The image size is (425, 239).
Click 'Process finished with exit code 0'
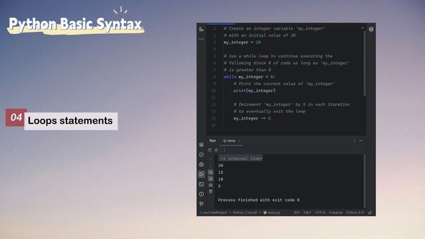259,200
